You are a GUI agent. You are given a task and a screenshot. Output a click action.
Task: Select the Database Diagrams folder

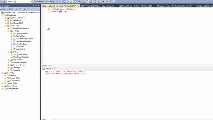[21, 28]
